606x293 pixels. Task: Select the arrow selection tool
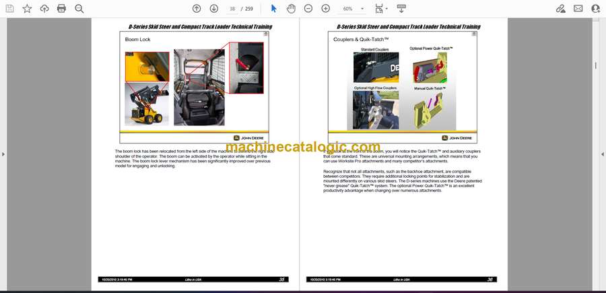click(x=273, y=9)
